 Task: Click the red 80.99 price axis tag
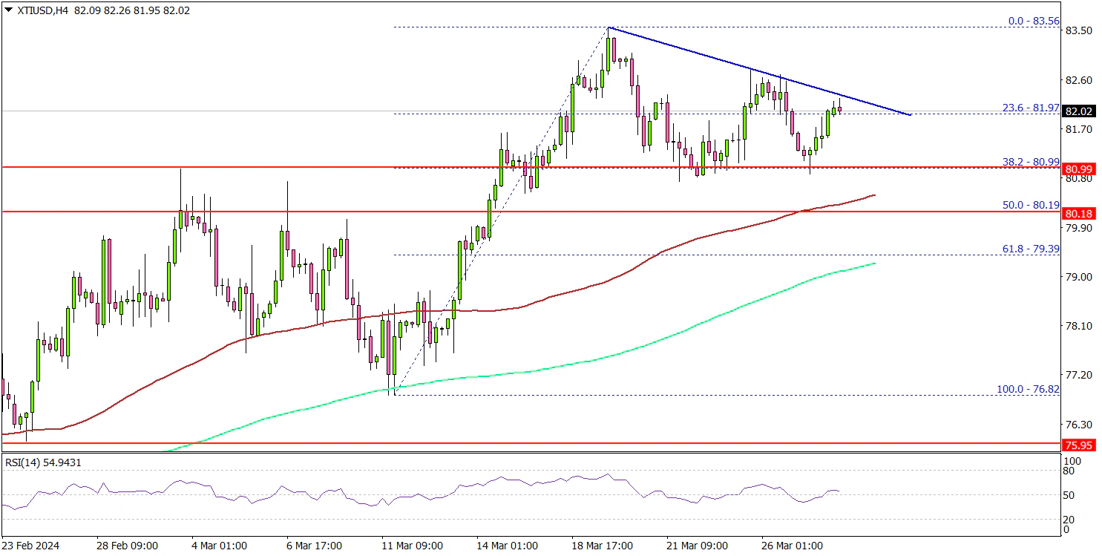point(1076,168)
